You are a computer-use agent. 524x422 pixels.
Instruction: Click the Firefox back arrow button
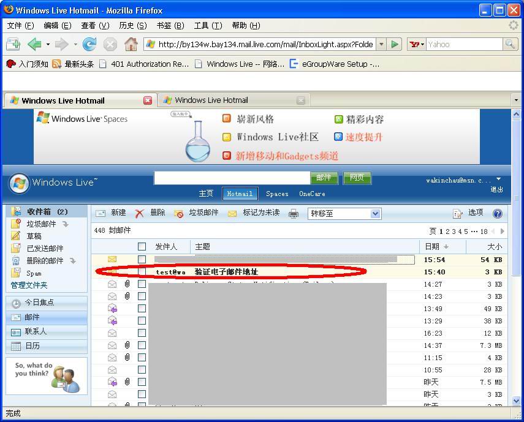(34, 44)
